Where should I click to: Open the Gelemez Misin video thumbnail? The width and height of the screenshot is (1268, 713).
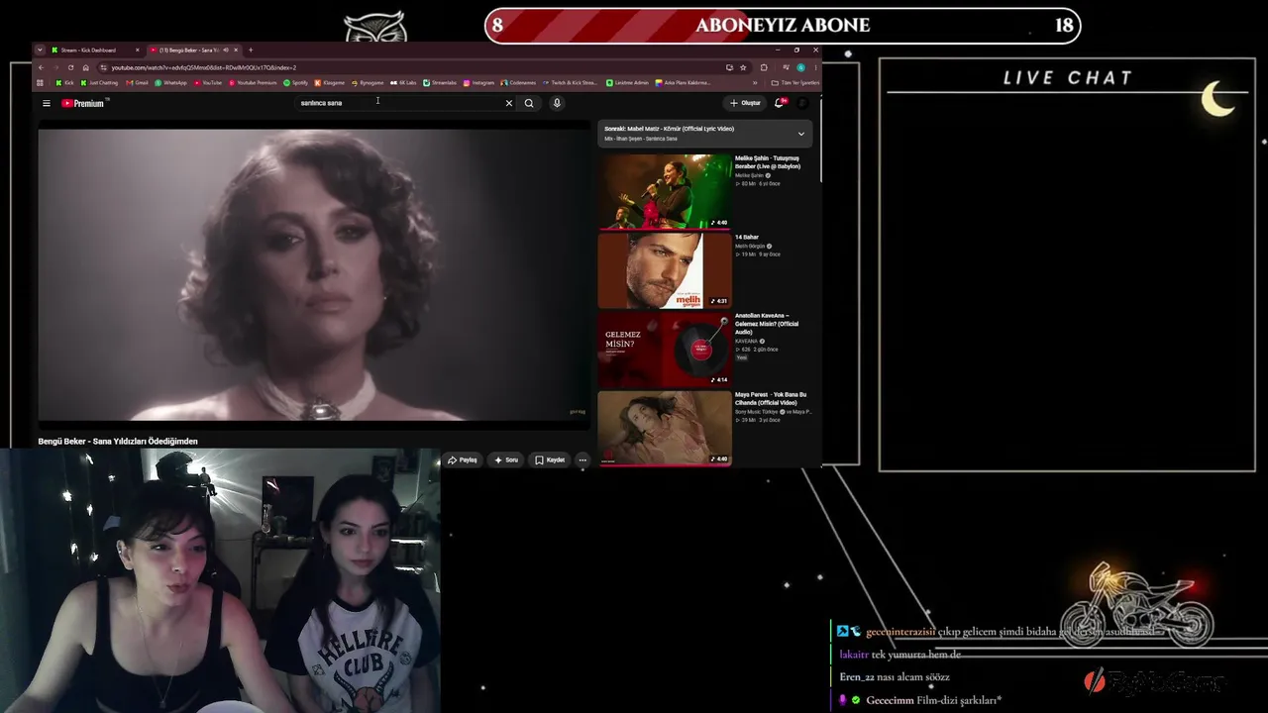tap(665, 349)
